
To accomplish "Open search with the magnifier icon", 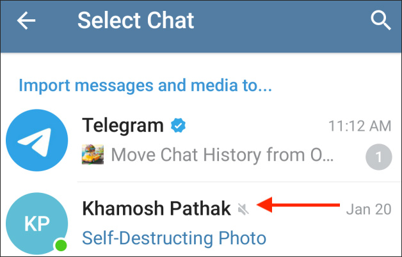I will (x=381, y=21).
